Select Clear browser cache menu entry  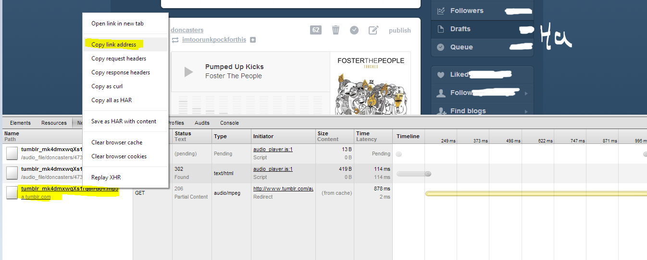(117, 142)
